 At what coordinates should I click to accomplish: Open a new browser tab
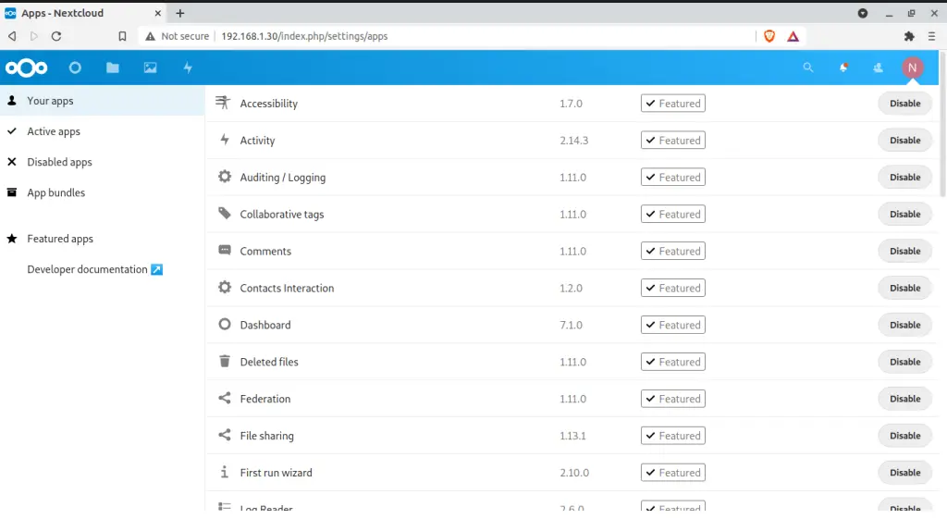(180, 13)
